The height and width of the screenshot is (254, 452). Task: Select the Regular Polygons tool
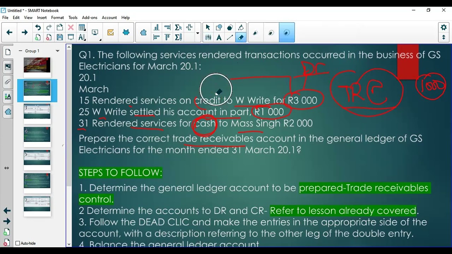click(230, 28)
